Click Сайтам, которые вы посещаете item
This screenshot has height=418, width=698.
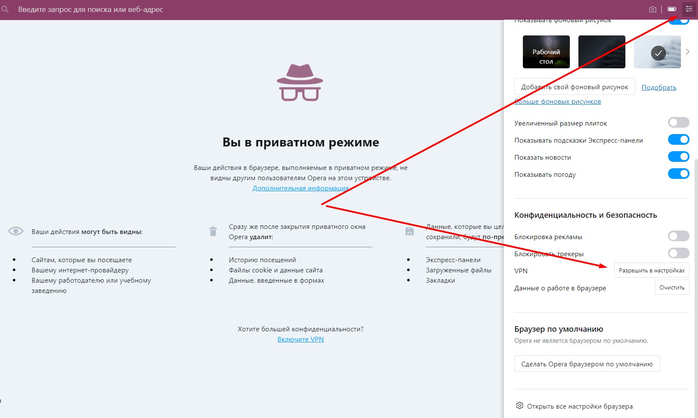82,260
